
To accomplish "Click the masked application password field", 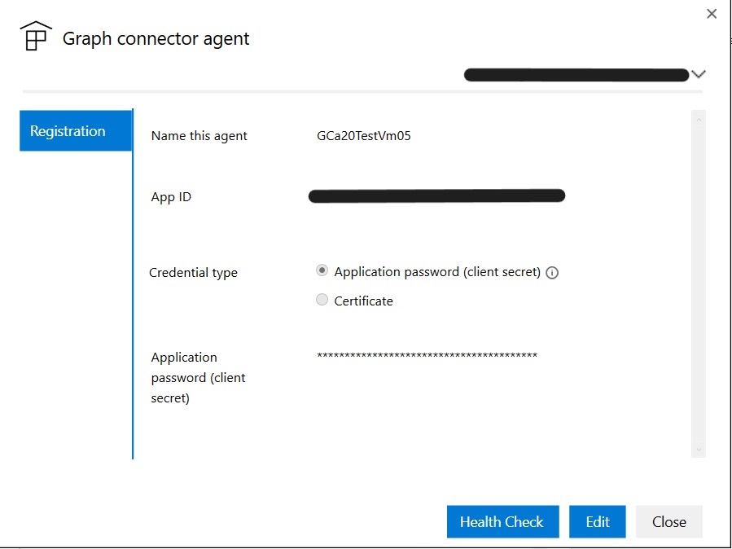I will [427, 356].
